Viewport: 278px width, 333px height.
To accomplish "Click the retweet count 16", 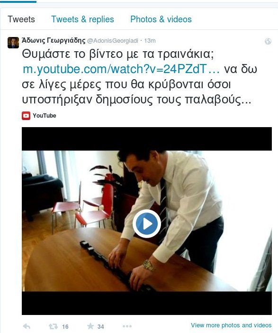I will tap(65, 326).
